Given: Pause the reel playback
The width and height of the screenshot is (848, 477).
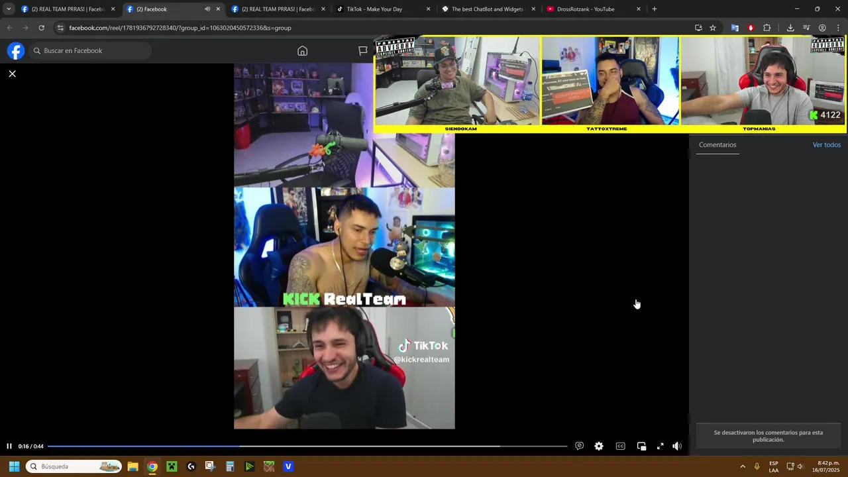Looking at the screenshot, I should 9,447.
